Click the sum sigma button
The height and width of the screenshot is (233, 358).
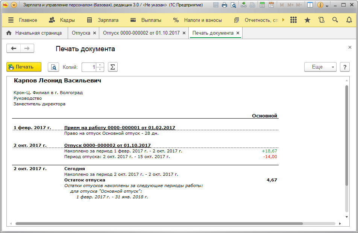pyautogui.click(x=112, y=67)
